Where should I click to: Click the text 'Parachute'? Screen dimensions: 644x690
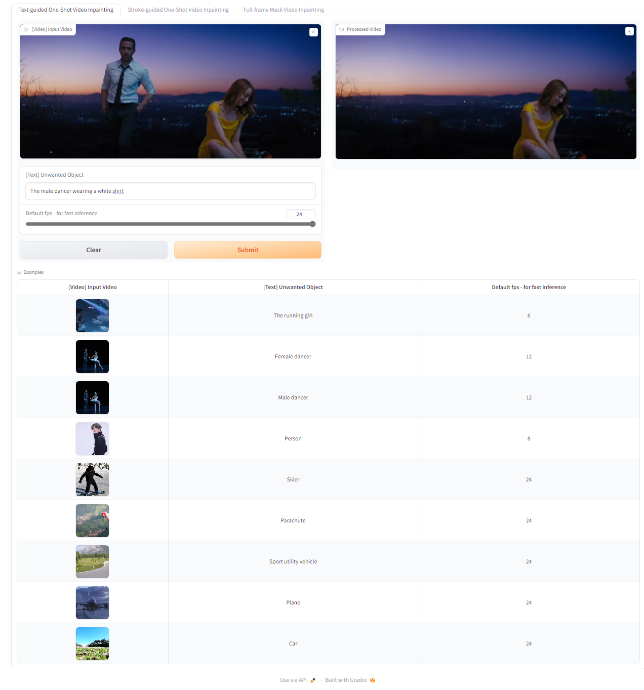[293, 520]
